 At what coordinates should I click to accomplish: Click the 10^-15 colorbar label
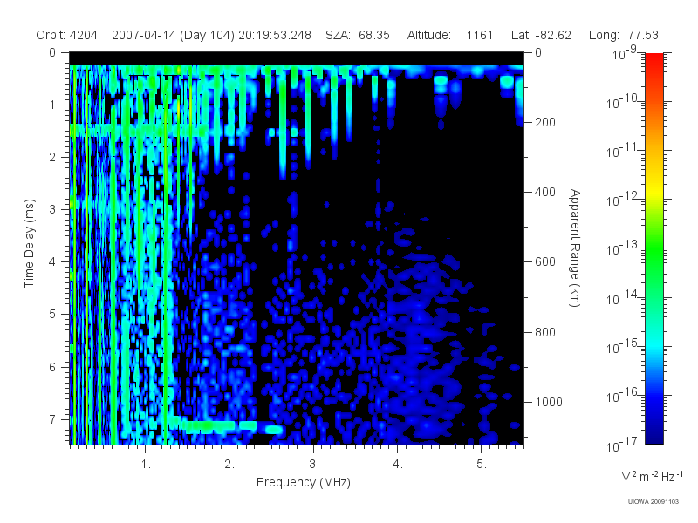(623, 346)
